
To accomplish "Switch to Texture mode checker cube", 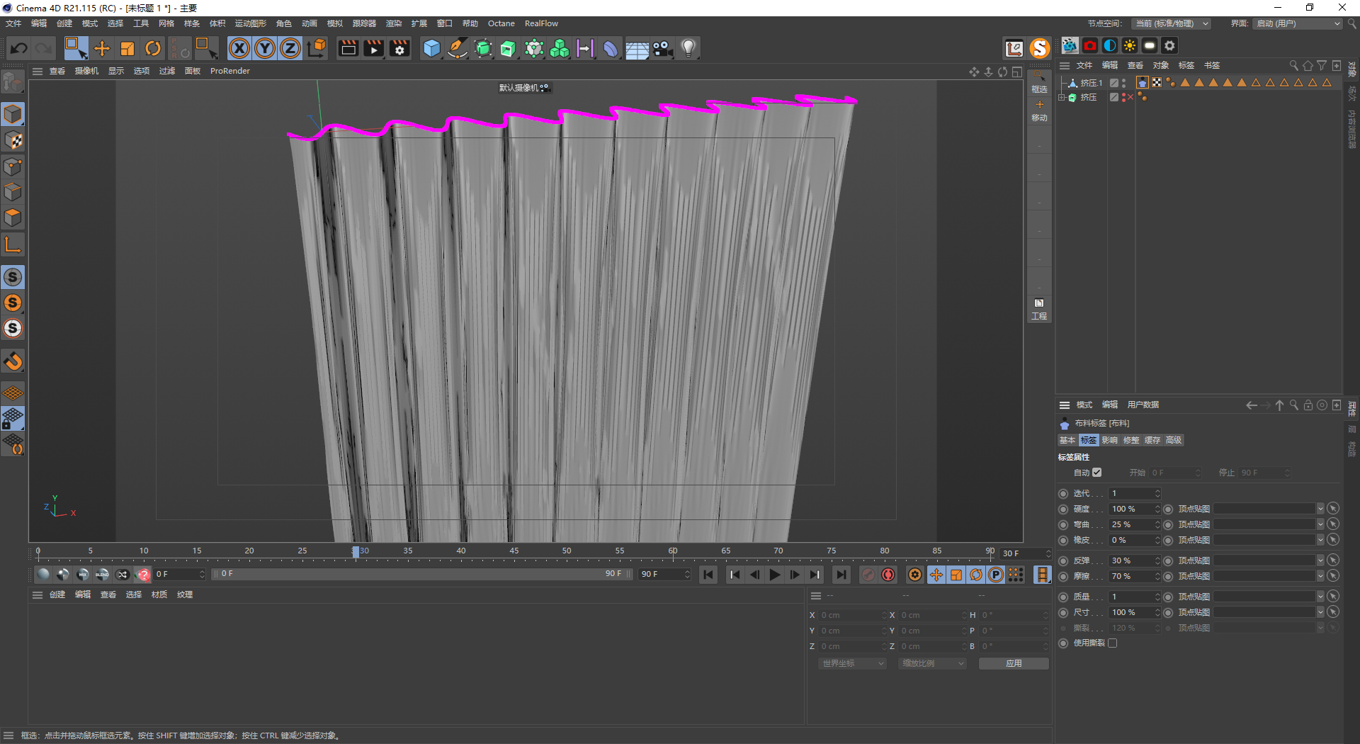I will (13, 140).
